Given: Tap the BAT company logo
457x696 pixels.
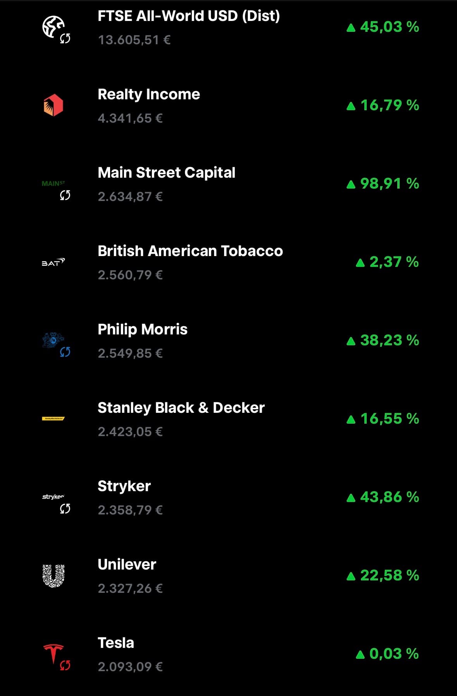Looking at the screenshot, I should pyautogui.click(x=53, y=263).
